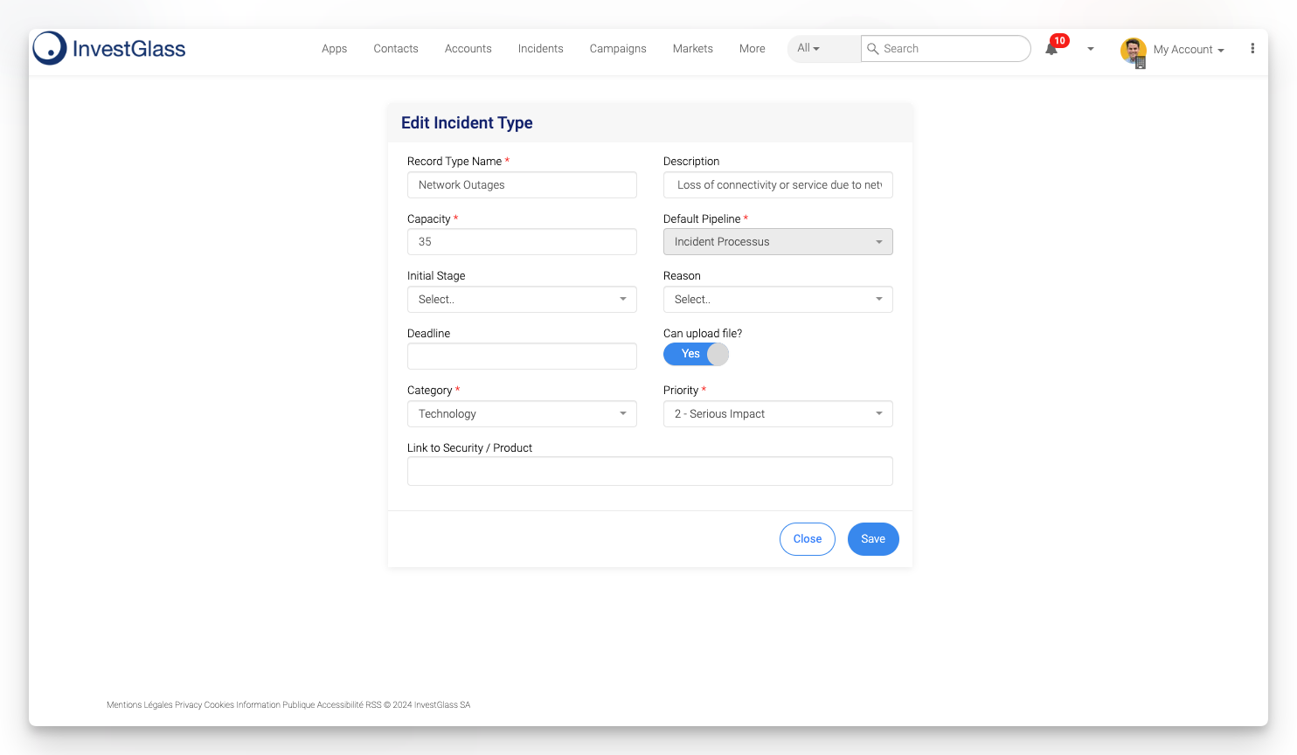Screen dimensions: 1297x755
Task: Expand the Reason dropdown
Action: (778, 300)
